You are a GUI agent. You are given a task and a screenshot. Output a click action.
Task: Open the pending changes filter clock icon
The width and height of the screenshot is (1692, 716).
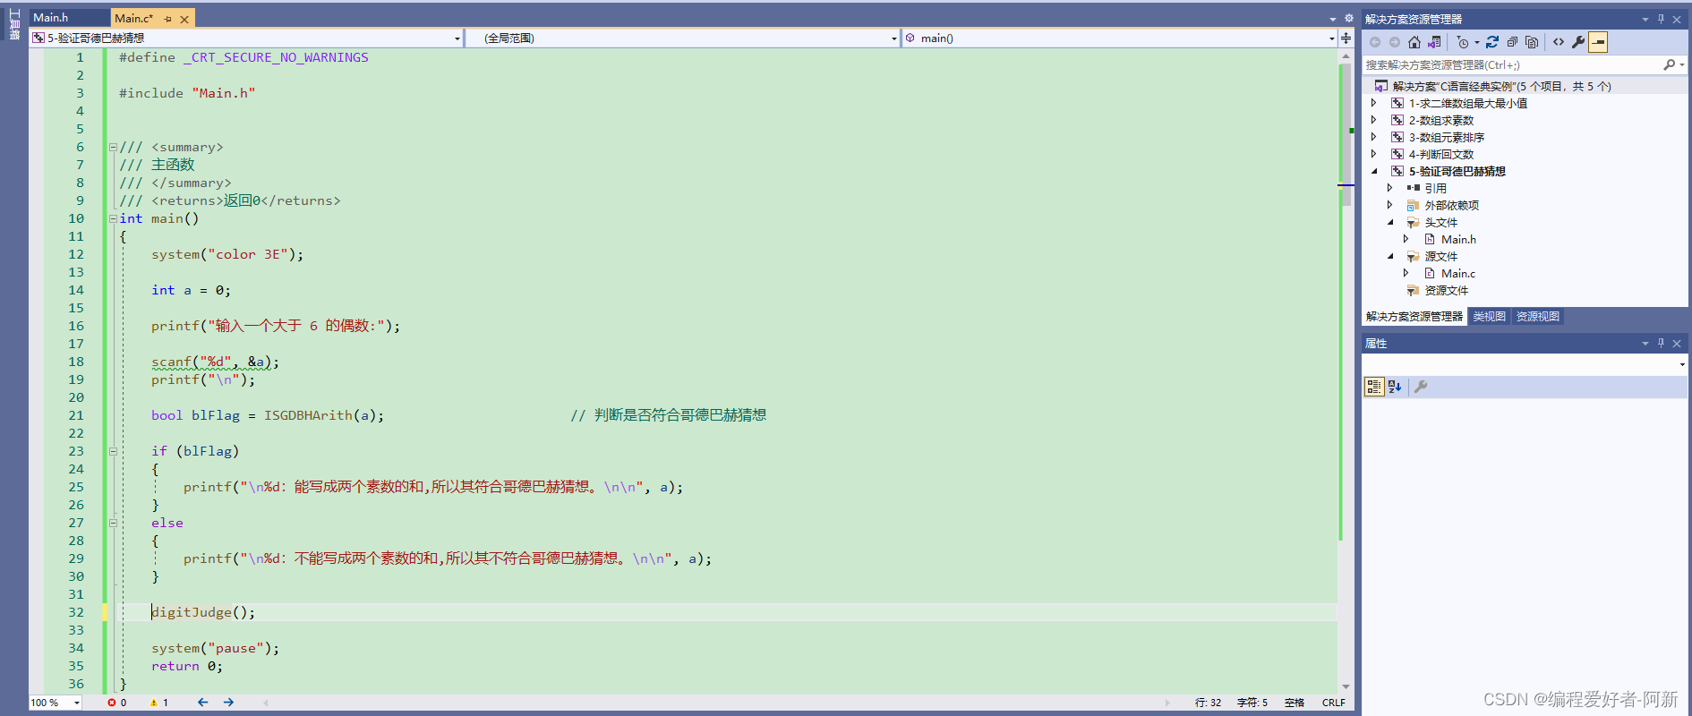(x=1463, y=42)
